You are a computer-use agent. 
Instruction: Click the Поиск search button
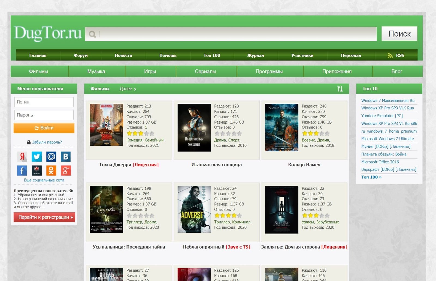coord(399,34)
